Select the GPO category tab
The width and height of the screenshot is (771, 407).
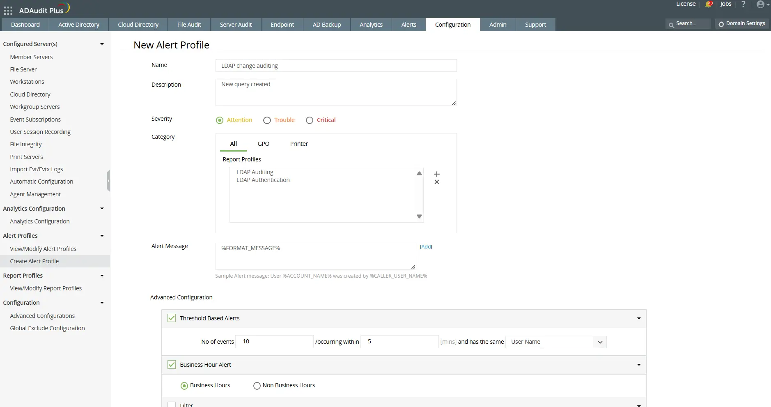click(263, 144)
